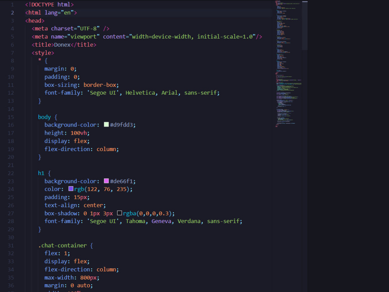Screen dimensions: 389x292
Task: Click the charset="UTF-8" attribute
Action: click(75, 28)
